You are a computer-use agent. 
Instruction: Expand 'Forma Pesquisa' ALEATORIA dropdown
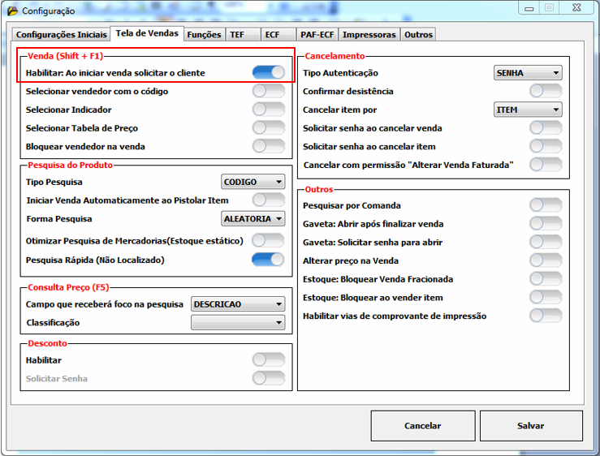253,219
